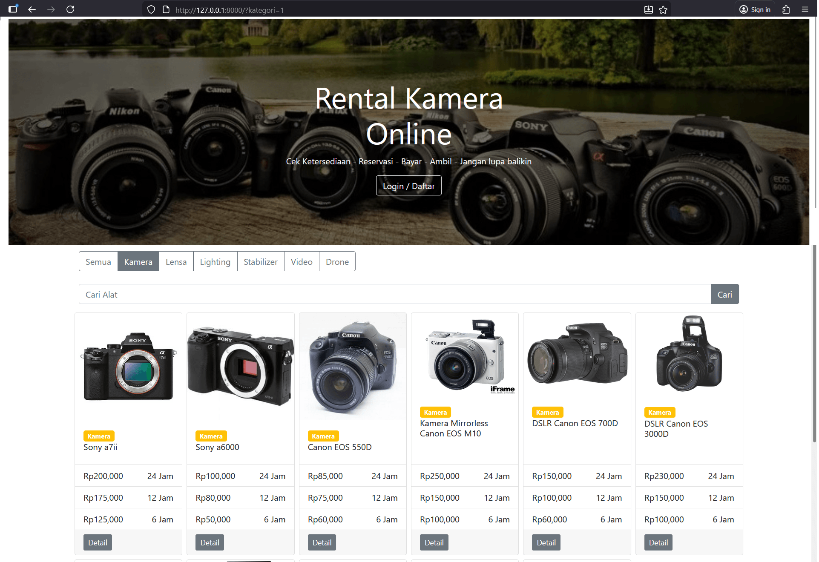
Task: Open Detail for Canon EOS M10
Action: (434, 542)
